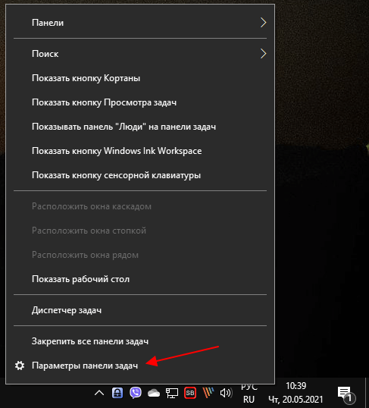Open the volume speaker icon

[226, 393]
